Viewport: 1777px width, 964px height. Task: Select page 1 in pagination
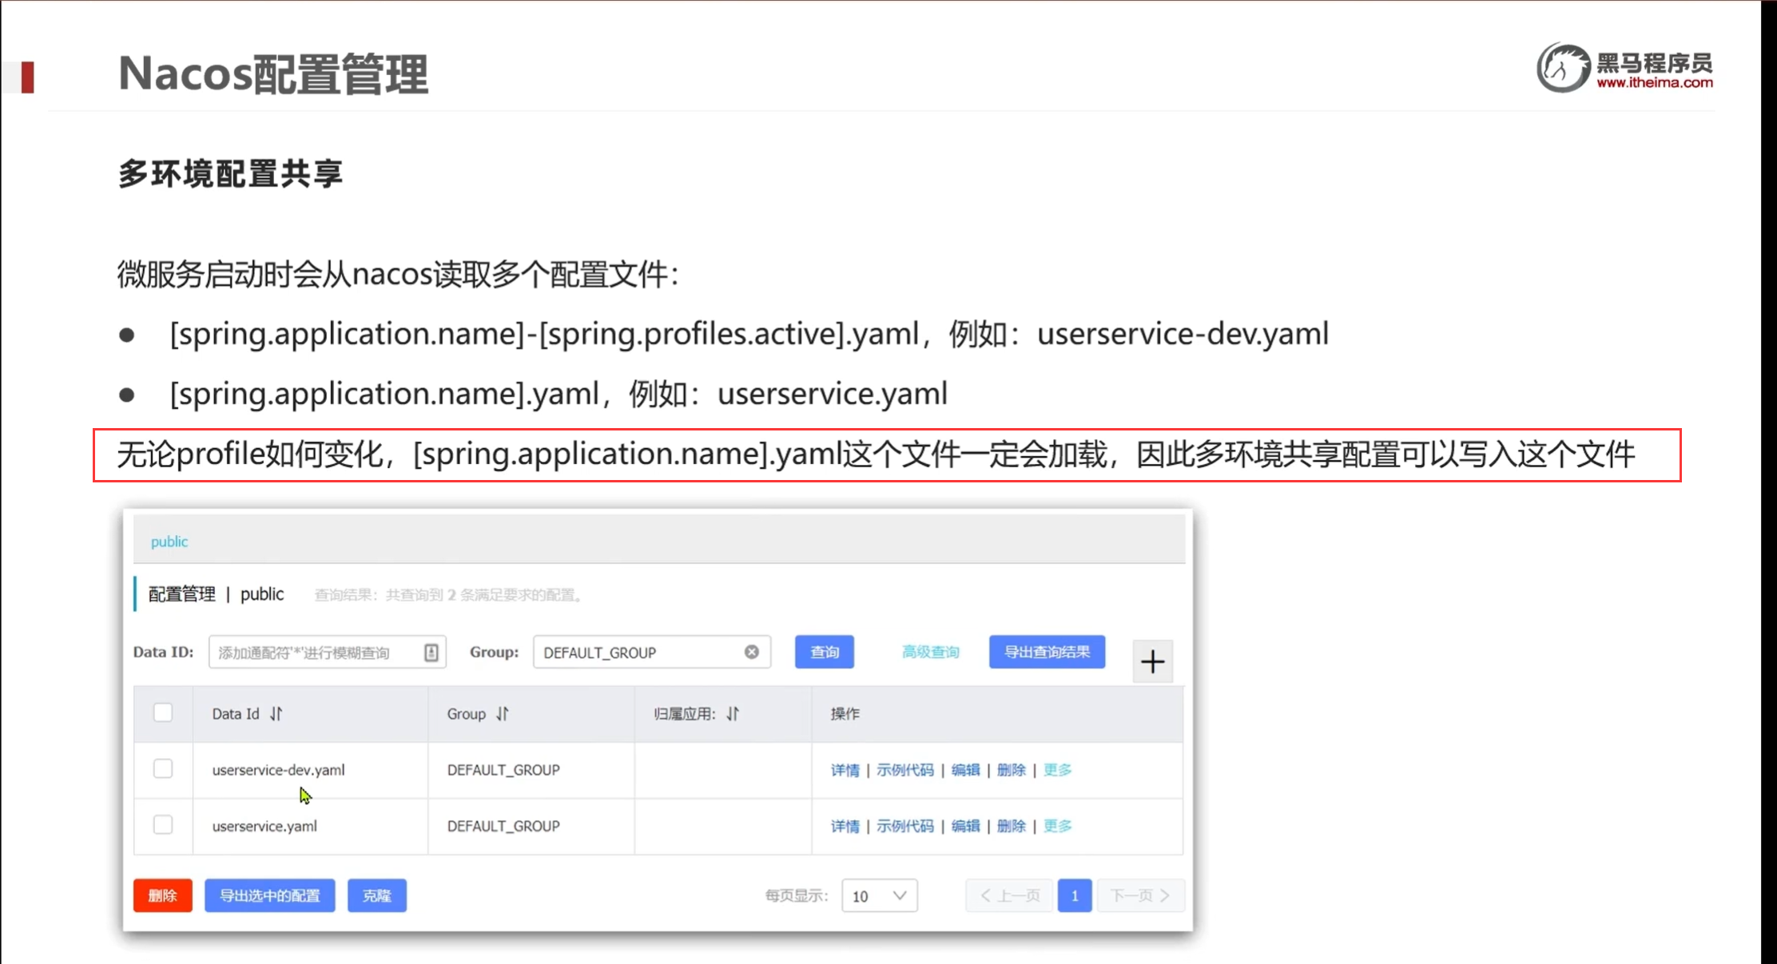point(1075,895)
